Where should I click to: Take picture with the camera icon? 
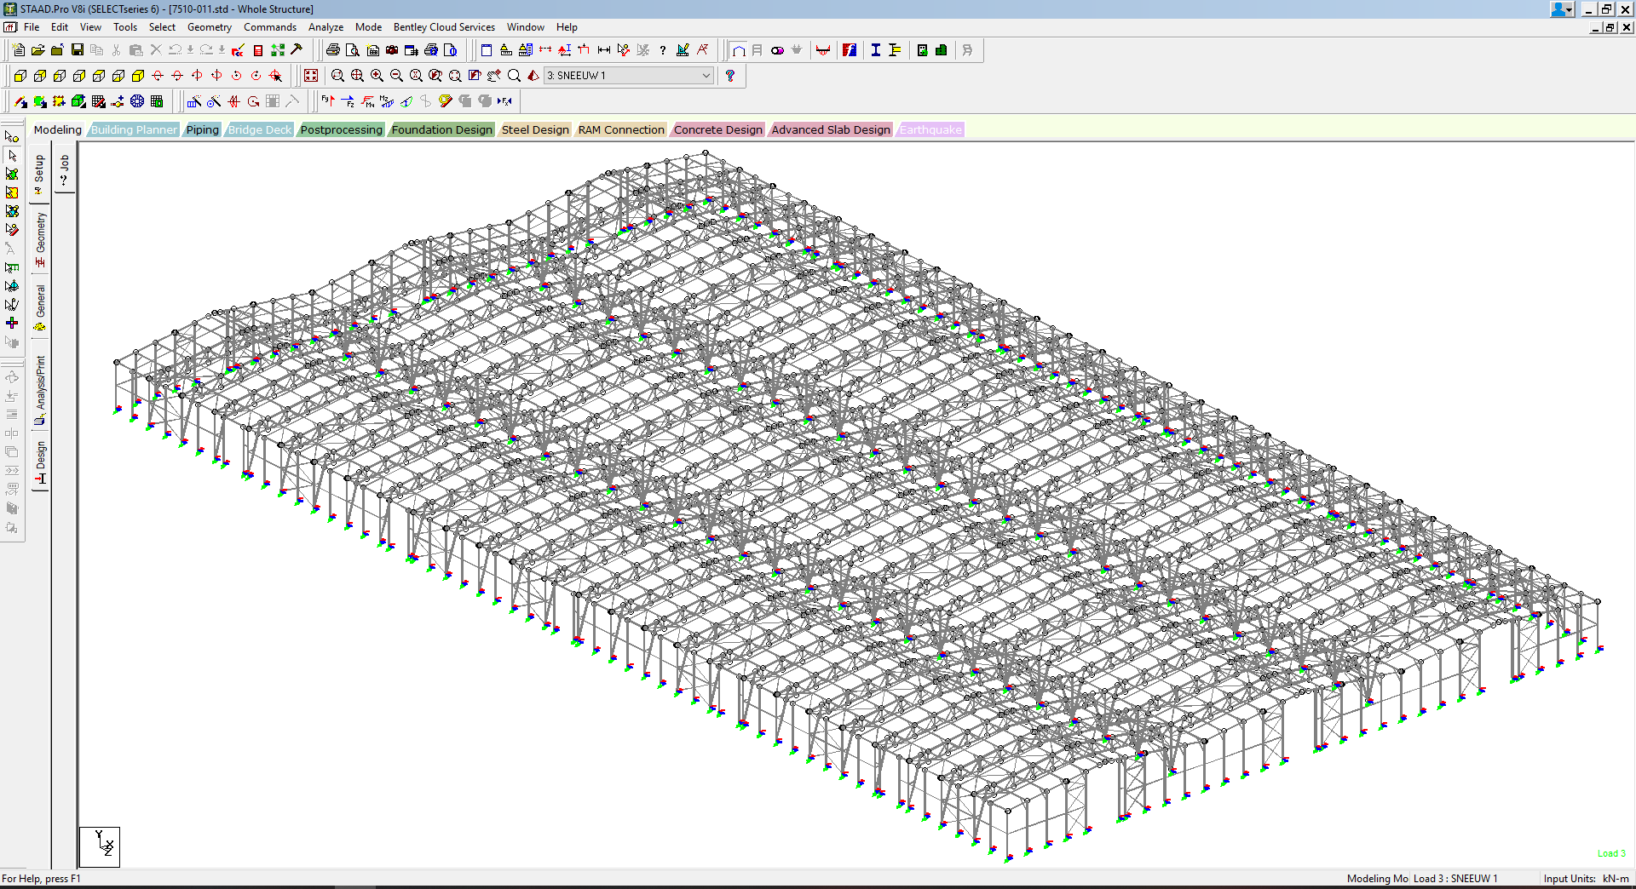[392, 50]
